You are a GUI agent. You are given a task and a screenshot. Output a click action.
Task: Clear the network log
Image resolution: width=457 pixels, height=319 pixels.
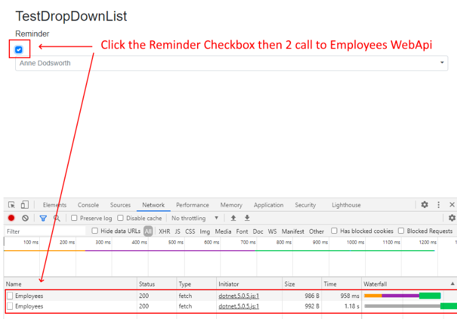25,218
